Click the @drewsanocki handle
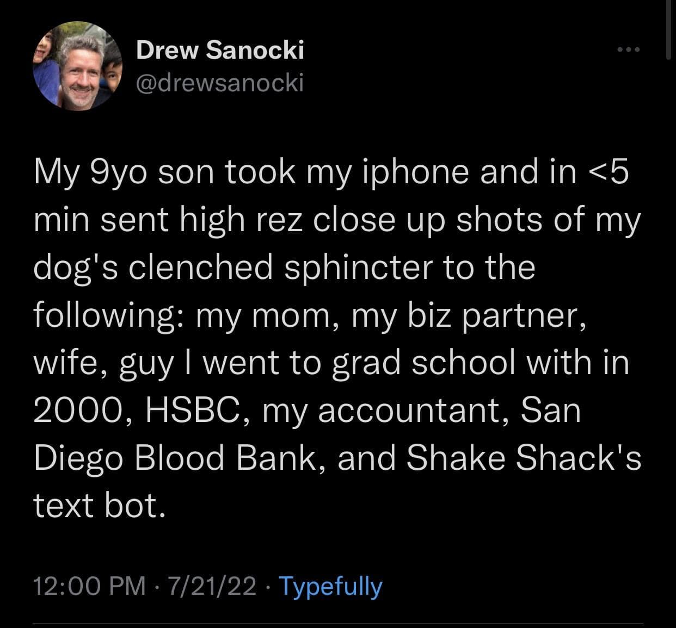This screenshot has width=676, height=628. 219,83
